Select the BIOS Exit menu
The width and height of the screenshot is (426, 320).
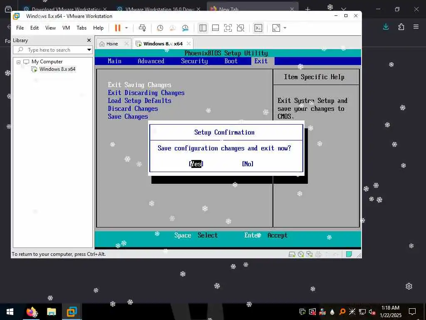coord(261,61)
